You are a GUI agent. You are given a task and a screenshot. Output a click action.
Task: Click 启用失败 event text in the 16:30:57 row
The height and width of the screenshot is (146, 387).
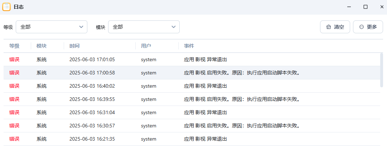point(242,126)
